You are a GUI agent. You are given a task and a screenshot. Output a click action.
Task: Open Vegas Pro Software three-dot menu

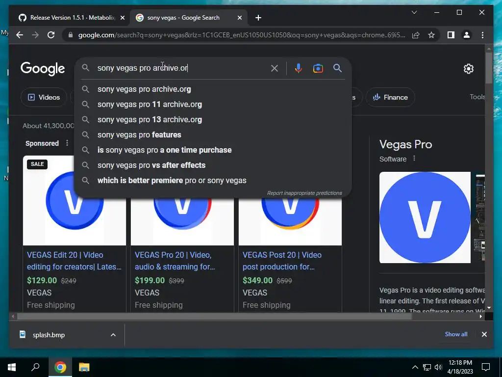(x=414, y=159)
